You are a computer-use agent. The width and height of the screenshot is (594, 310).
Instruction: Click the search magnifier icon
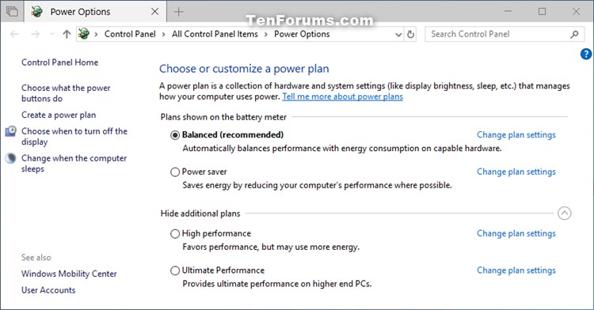[574, 35]
